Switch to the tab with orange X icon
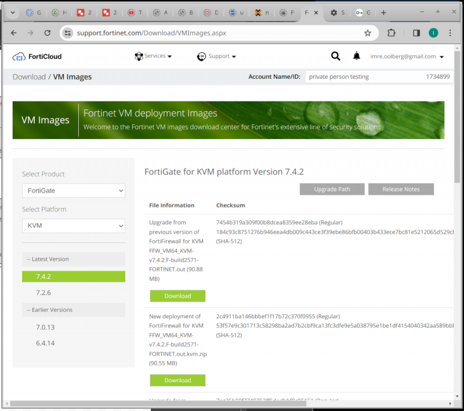 click(262, 13)
